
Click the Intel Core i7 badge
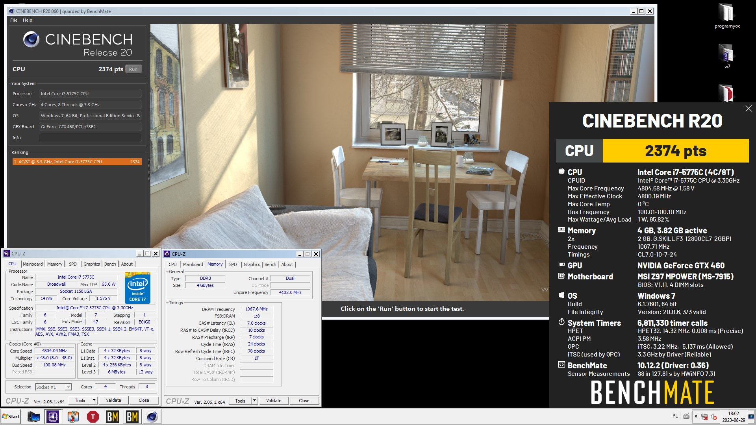tap(137, 288)
